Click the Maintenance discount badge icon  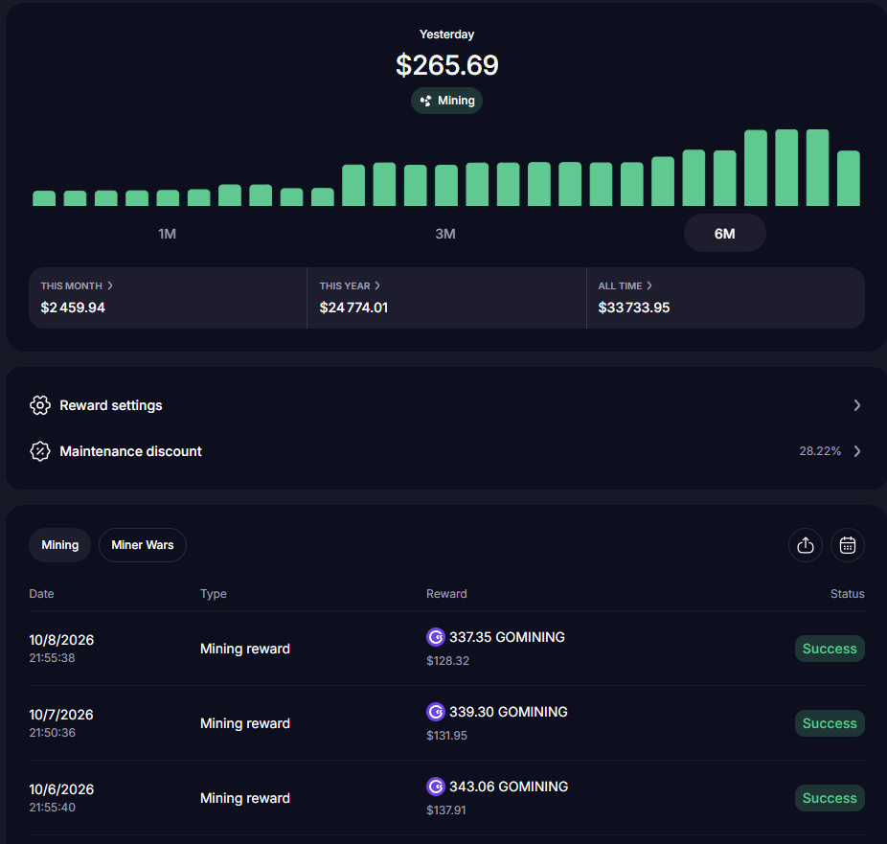coord(39,451)
